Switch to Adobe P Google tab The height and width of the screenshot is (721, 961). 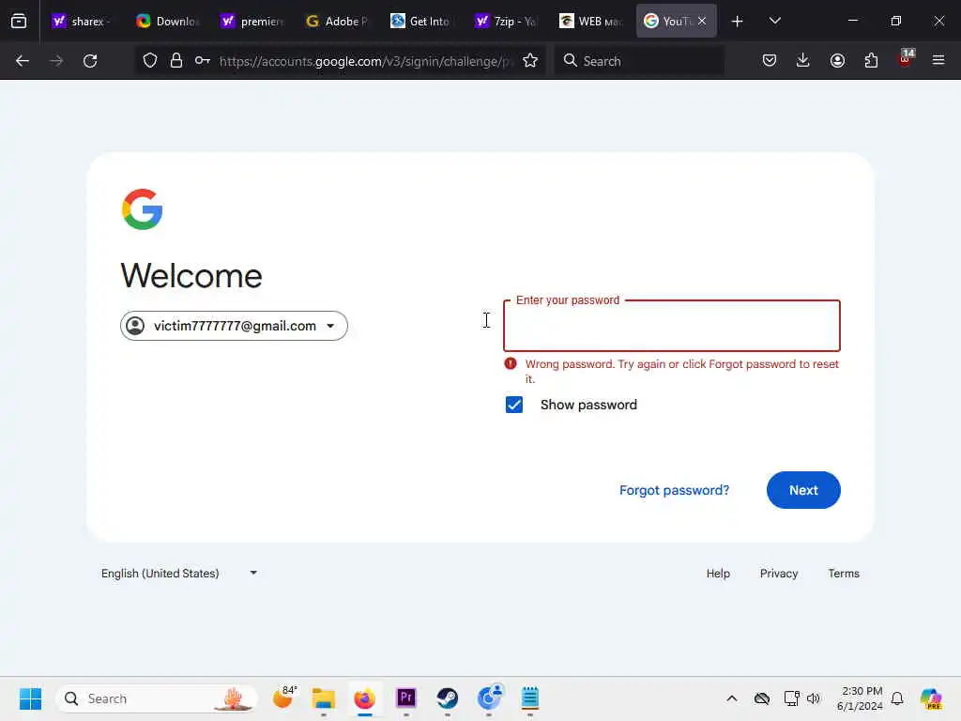[x=337, y=22]
